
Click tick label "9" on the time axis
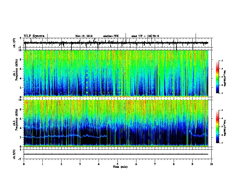coord(192,164)
